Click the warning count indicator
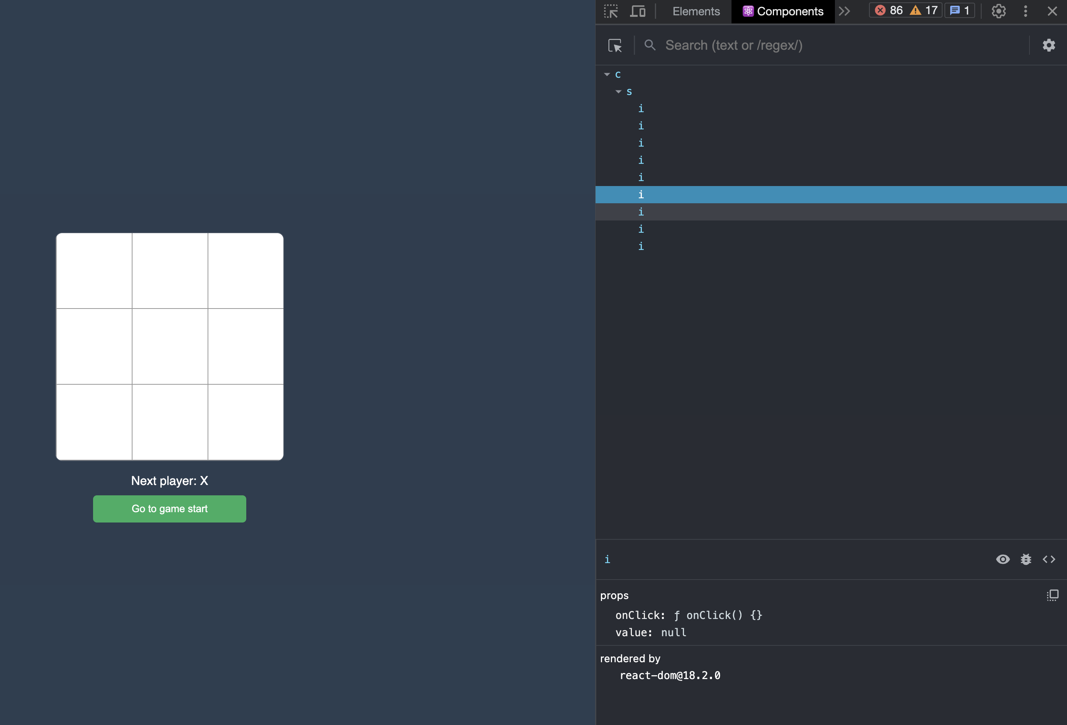This screenshot has width=1067, height=725. (x=924, y=11)
